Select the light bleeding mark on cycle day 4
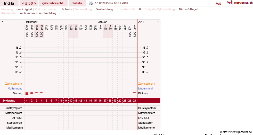Image resolution: width=253 pixels, height=135 pixels. (x=42, y=92)
